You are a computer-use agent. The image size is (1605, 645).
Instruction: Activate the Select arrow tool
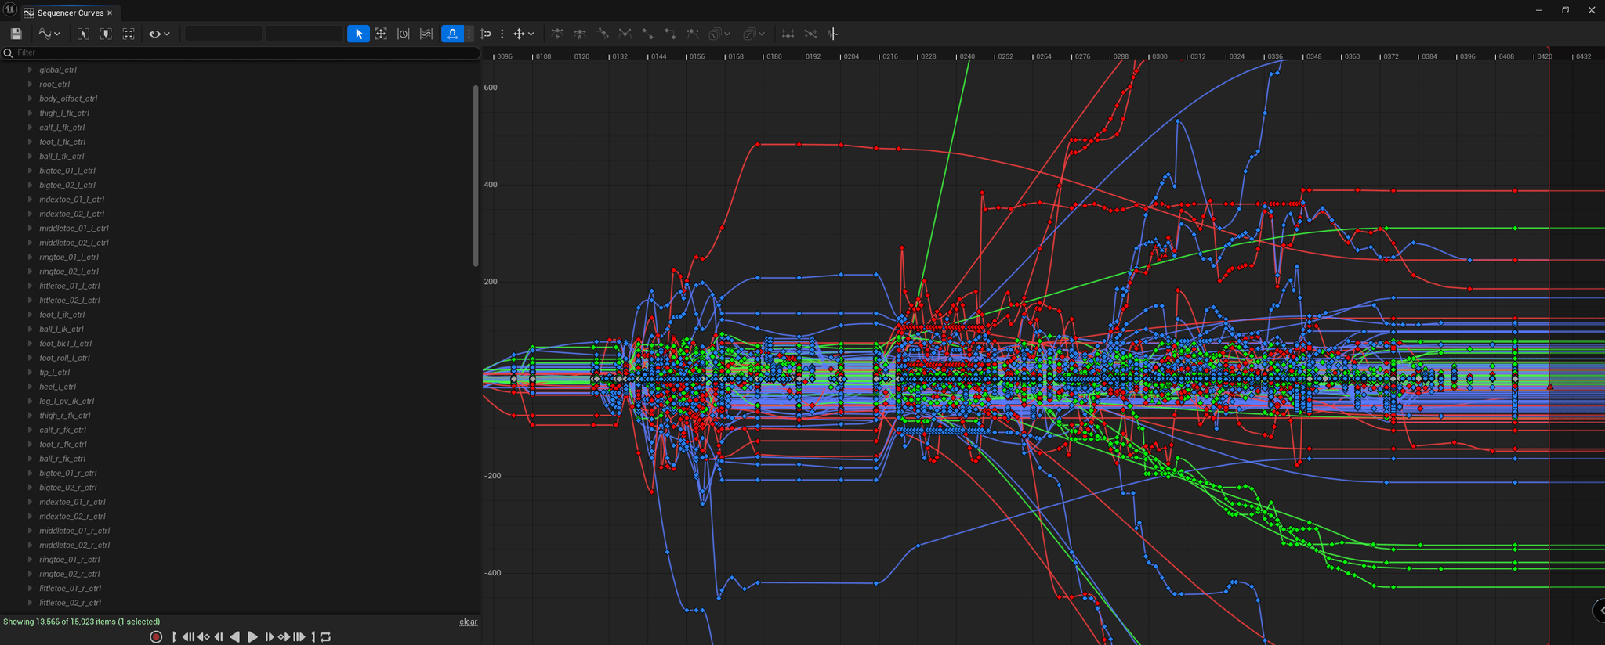[x=358, y=34]
